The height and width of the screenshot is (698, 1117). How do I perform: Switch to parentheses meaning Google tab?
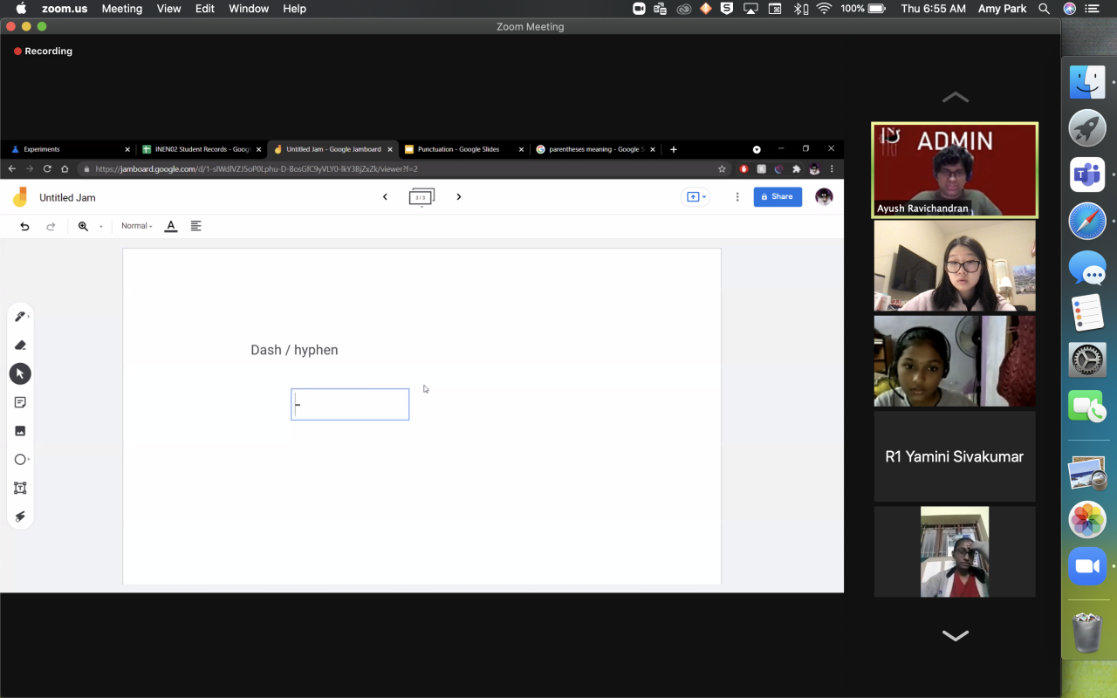tap(593, 149)
